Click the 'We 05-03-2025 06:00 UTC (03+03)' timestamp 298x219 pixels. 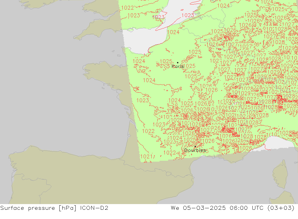pyautogui.click(x=233, y=208)
